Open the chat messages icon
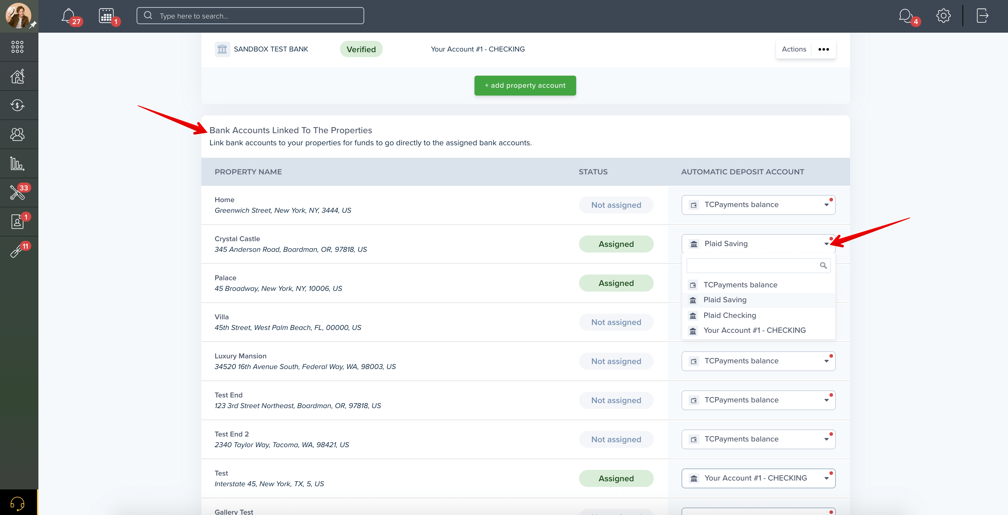This screenshot has height=515, width=1008. click(x=906, y=16)
